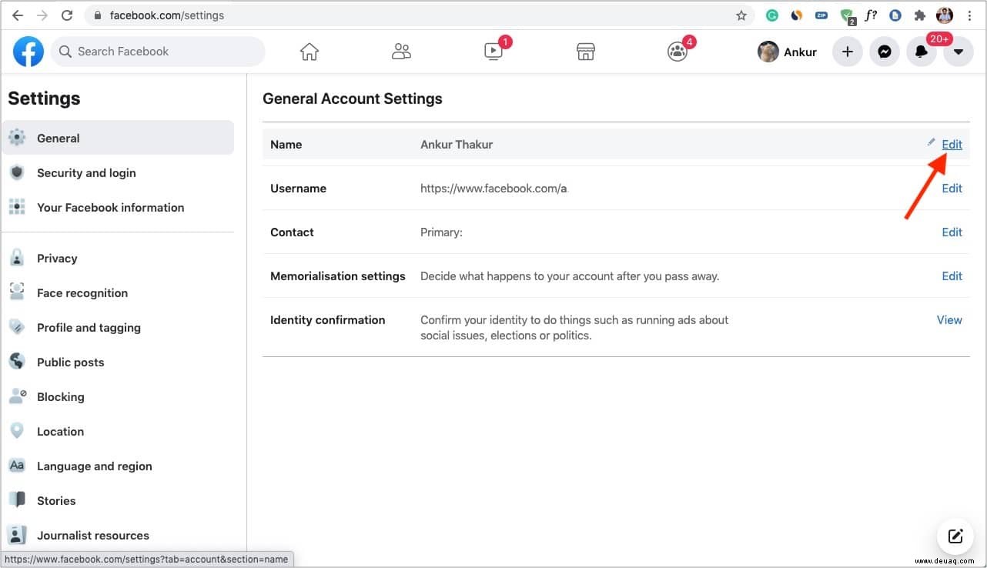Select General settings section

point(118,138)
